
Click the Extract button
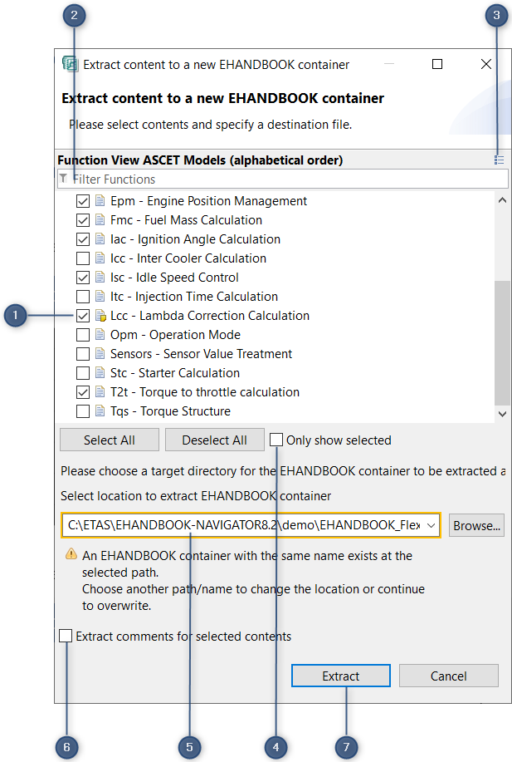point(340,676)
